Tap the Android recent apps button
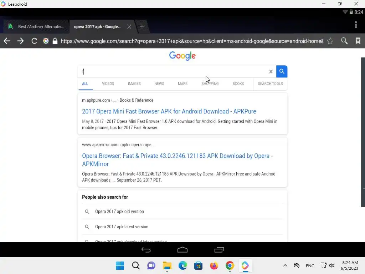365x274 pixels. coord(219,250)
